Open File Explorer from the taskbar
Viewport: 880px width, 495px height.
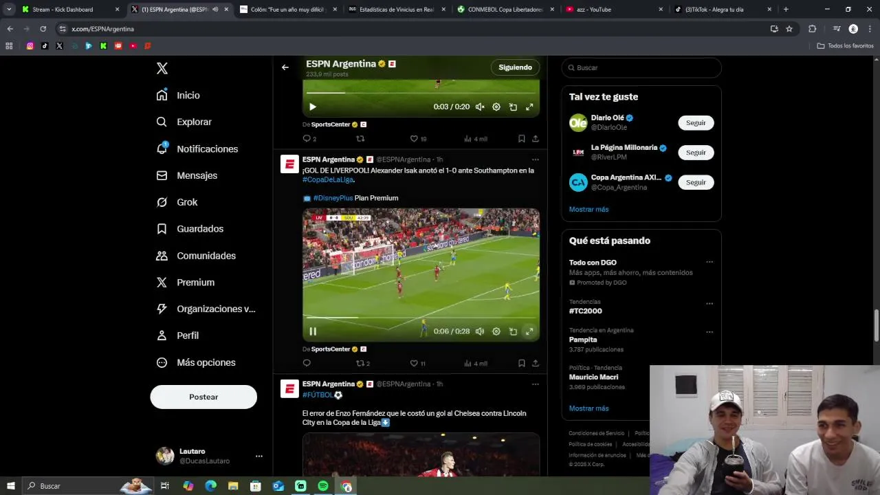coord(233,486)
